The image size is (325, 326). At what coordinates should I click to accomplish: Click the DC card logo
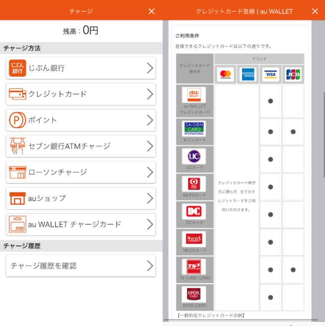pyautogui.click(x=194, y=211)
